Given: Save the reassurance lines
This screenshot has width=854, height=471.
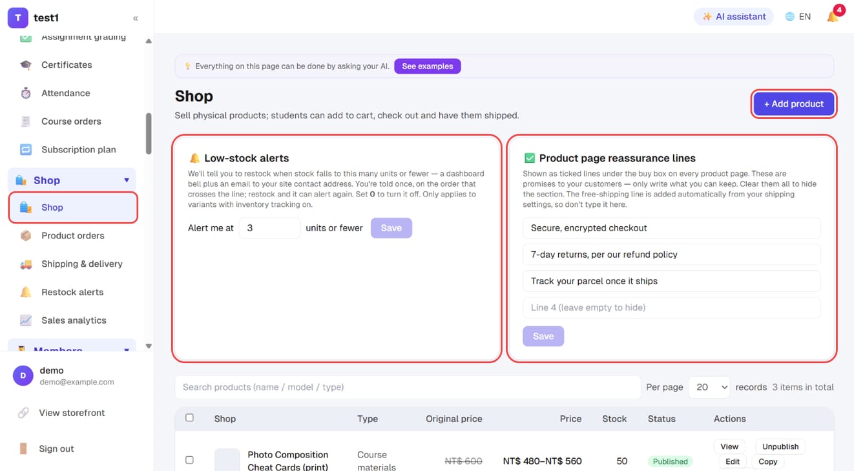Looking at the screenshot, I should tap(543, 336).
